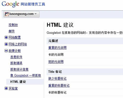Screen dimensions: 123x98
Task: Click the Google logo
Action: (10, 4)
